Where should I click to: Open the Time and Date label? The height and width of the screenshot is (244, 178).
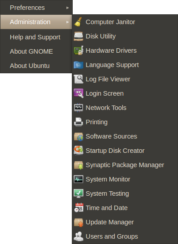pyautogui.click(x=107, y=208)
